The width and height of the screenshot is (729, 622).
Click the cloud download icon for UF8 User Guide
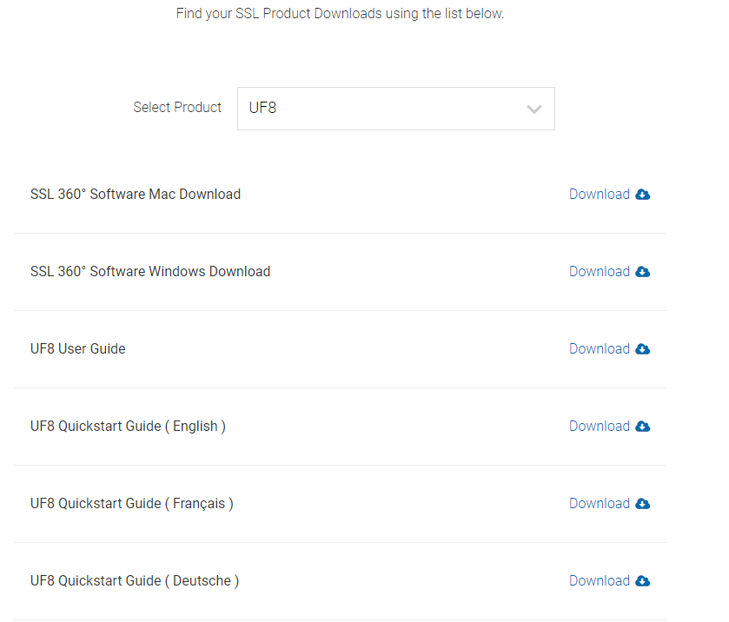(642, 348)
